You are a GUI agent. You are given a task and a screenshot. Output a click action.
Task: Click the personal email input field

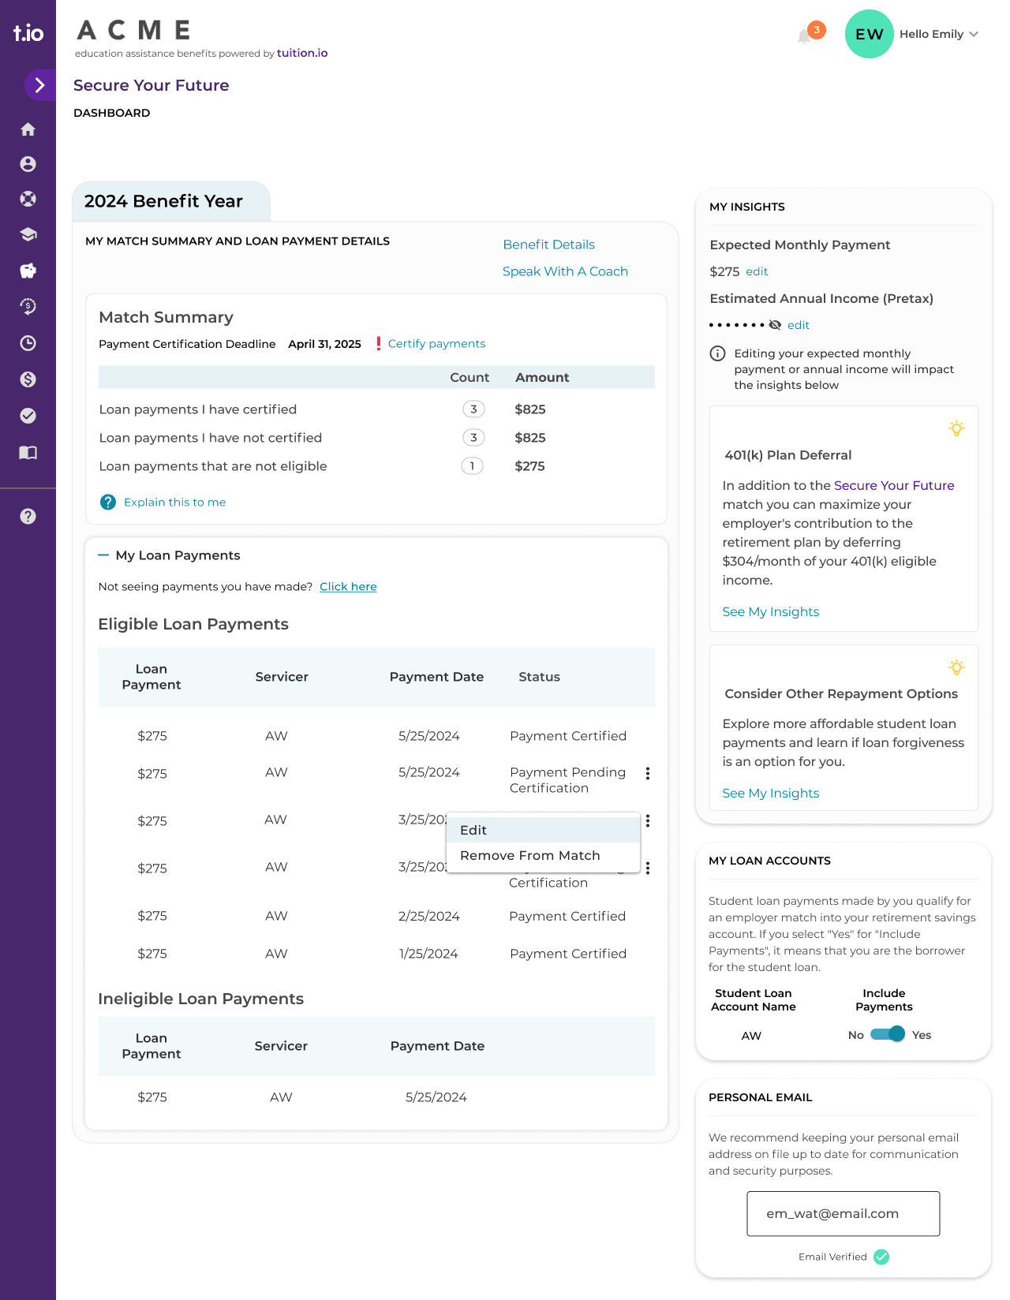[x=844, y=1214]
